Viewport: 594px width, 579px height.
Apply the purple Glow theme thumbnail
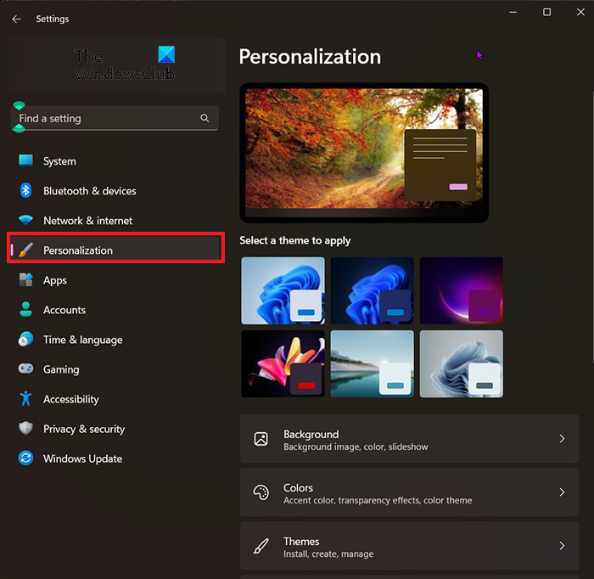pyautogui.click(x=462, y=290)
